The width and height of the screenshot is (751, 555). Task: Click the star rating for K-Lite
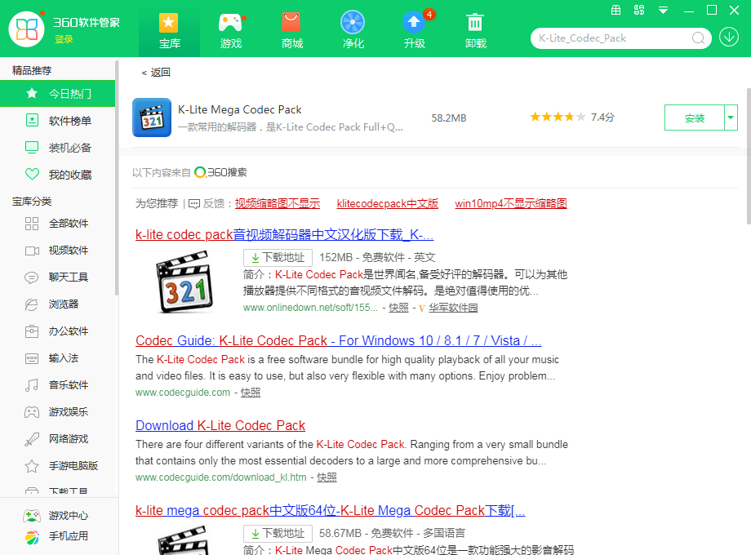point(558,117)
